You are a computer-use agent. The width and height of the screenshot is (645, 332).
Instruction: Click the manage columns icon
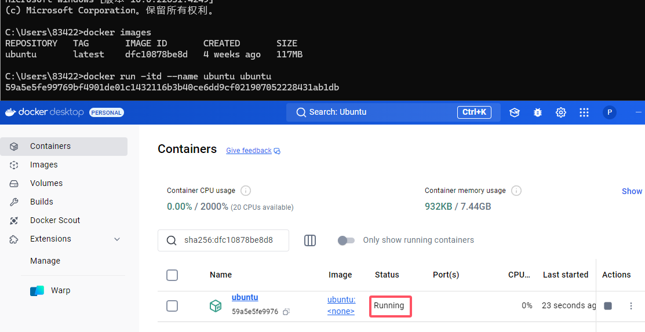310,240
